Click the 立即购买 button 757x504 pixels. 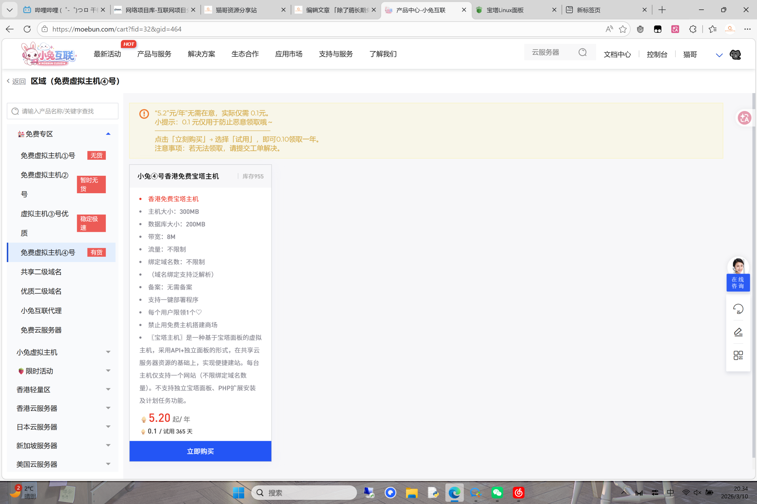pos(200,451)
